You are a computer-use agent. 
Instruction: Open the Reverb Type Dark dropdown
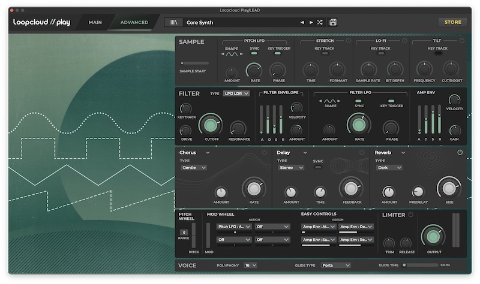click(x=388, y=168)
